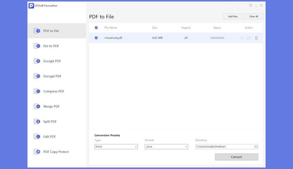Click the Page(s) column header
293x169 pixels.
click(186, 28)
